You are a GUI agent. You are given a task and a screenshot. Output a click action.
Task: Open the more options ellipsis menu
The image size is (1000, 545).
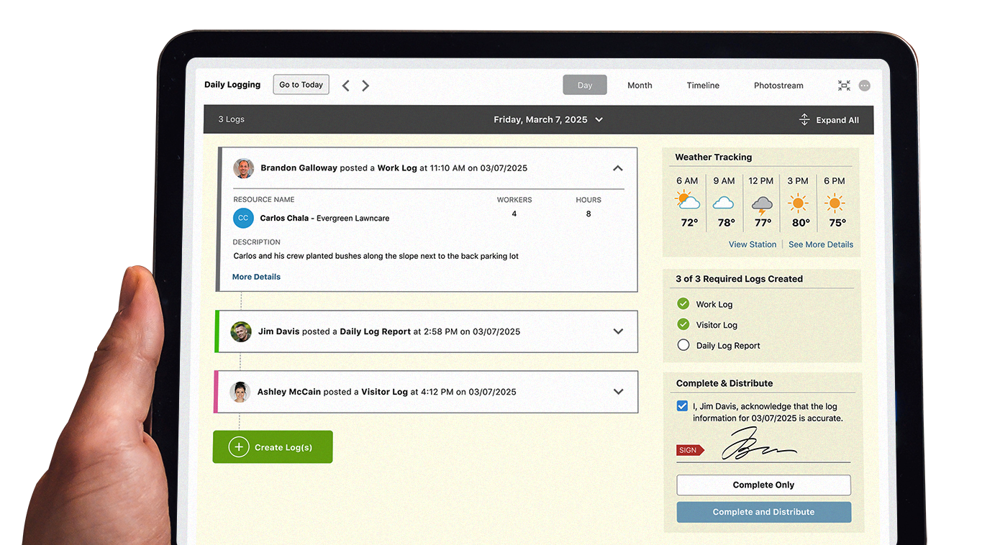[x=865, y=86]
